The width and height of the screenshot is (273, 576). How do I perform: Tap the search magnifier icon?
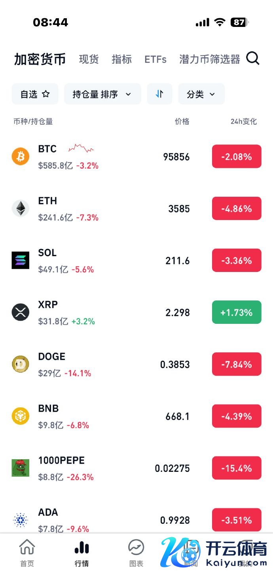click(x=253, y=59)
